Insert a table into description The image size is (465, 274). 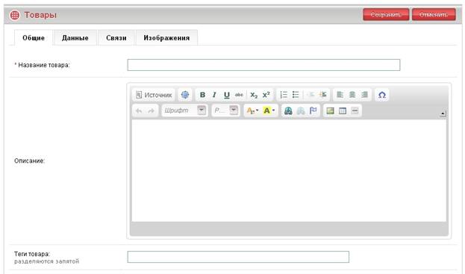pyautogui.click(x=343, y=111)
